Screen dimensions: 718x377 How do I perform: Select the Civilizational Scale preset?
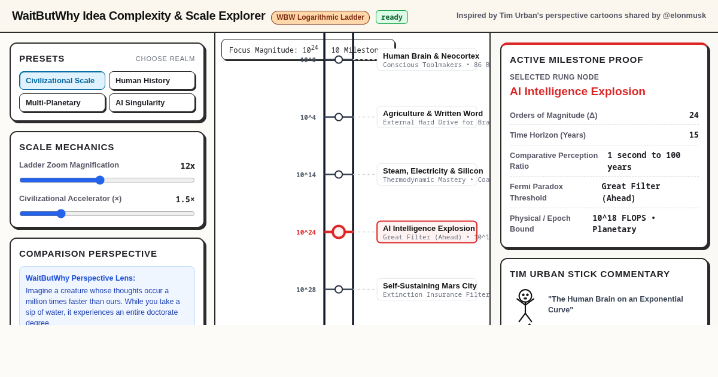tap(62, 81)
